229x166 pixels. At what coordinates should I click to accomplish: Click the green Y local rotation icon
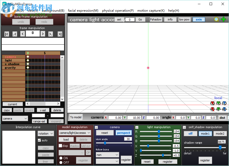218,103
